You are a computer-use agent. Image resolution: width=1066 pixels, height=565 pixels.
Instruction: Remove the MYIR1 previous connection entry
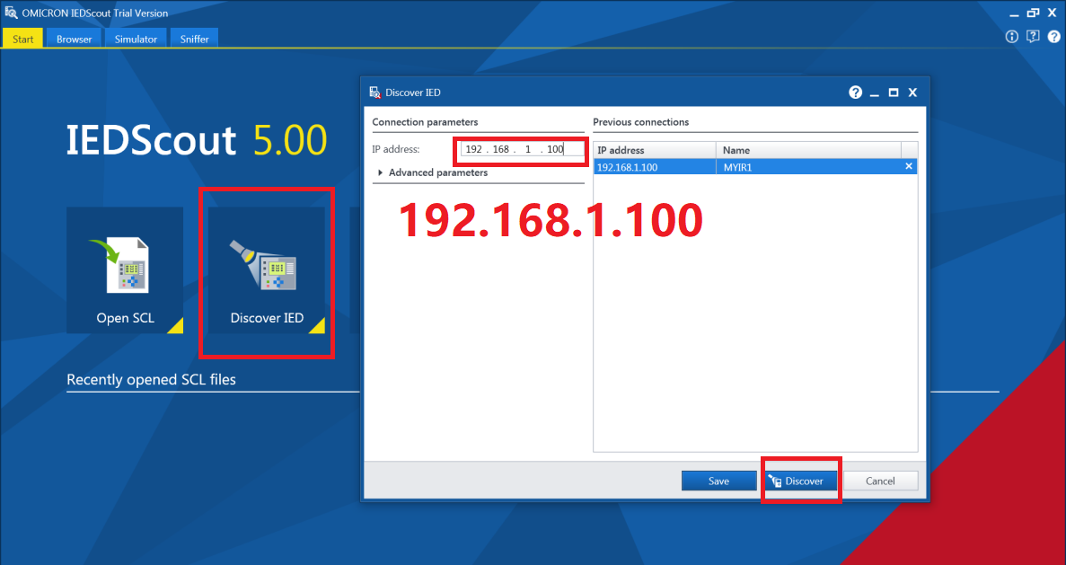pyautogui.click(x=908, y=166)
